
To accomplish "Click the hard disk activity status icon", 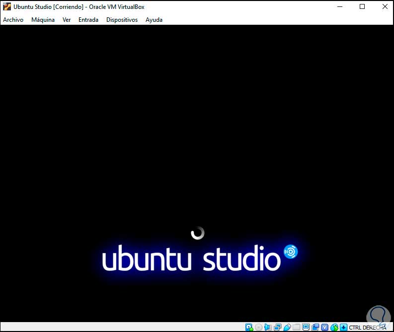I will coord(249,327).
